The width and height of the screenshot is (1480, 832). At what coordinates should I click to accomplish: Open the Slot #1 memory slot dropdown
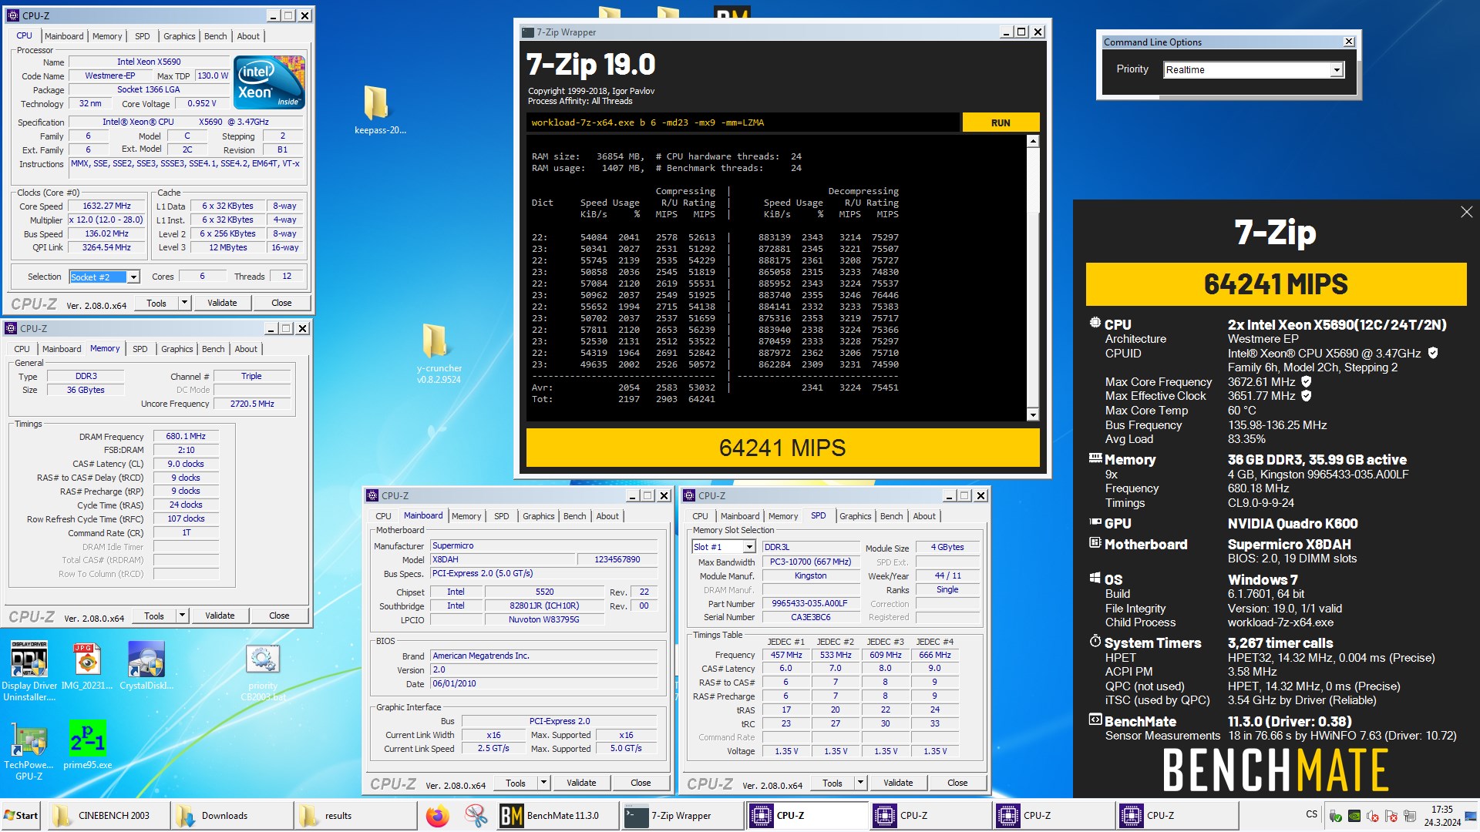[x=748, y=547]
